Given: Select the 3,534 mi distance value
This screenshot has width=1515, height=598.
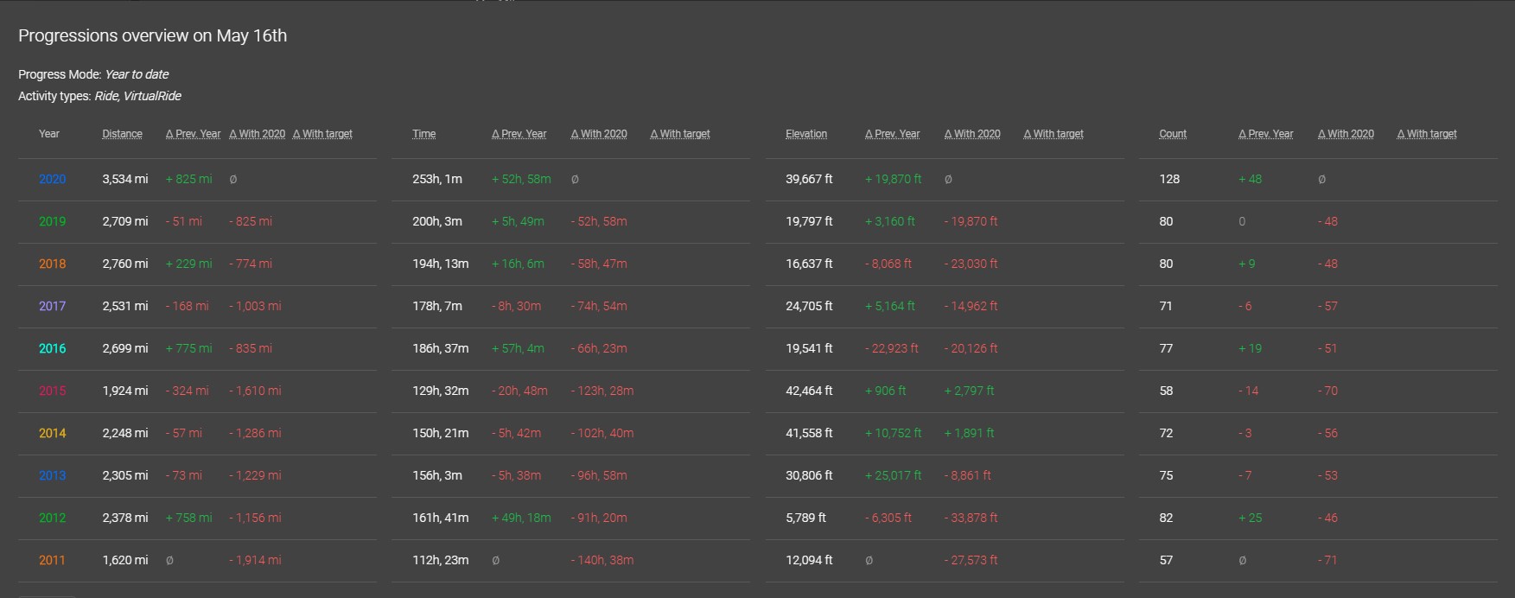Looking at the screenshot, I should click(125, 179).
